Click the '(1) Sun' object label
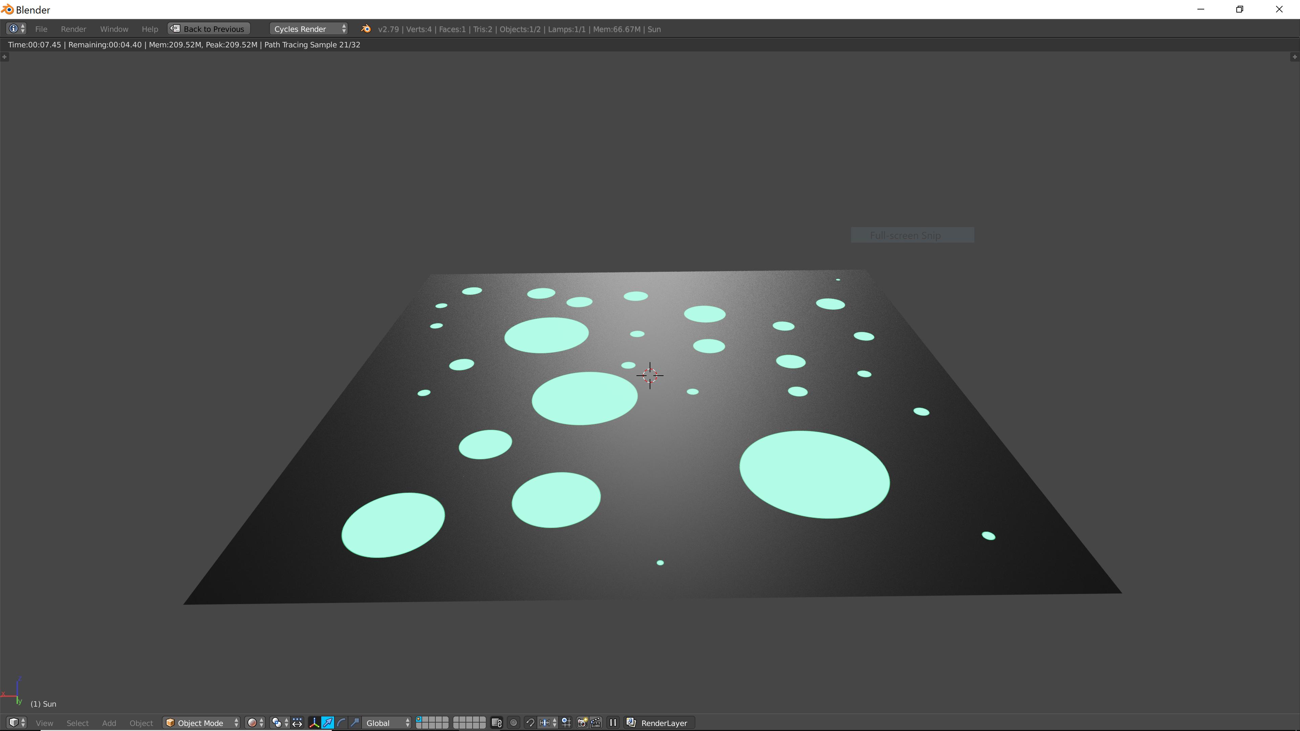Screen dimensions: 1300x731 tap(43, 704)
